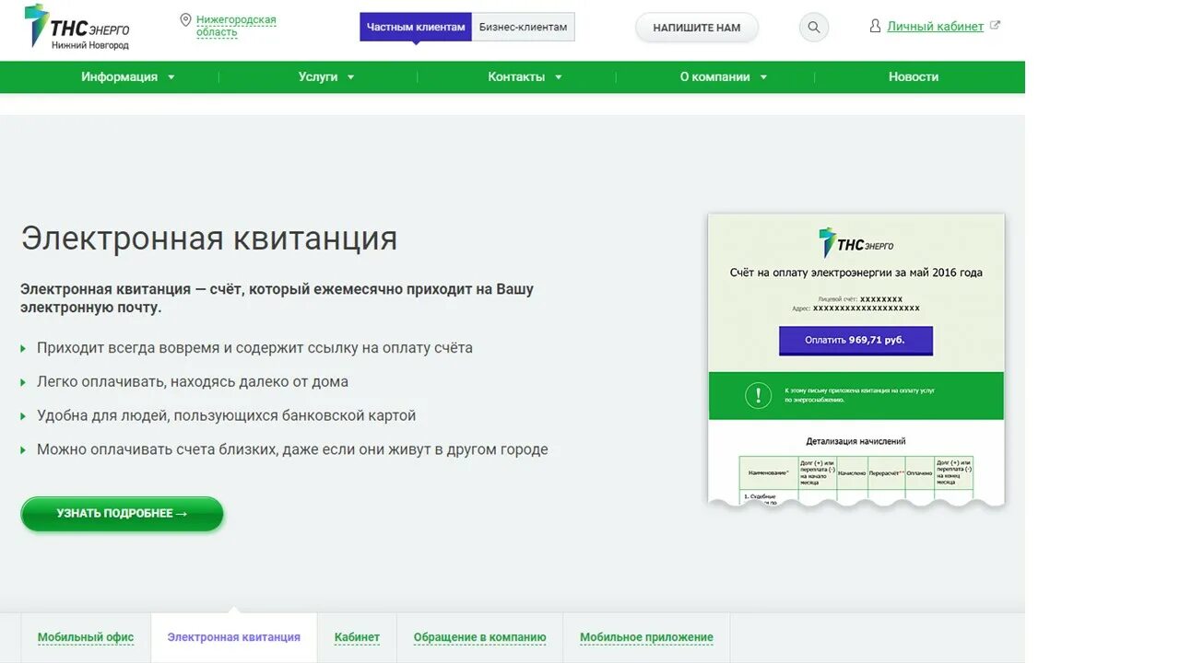Click text "Легко оплачивать, находясь далеко от дома"
1180x663 pixels.
pyautogui.click(x=193, y=382)
